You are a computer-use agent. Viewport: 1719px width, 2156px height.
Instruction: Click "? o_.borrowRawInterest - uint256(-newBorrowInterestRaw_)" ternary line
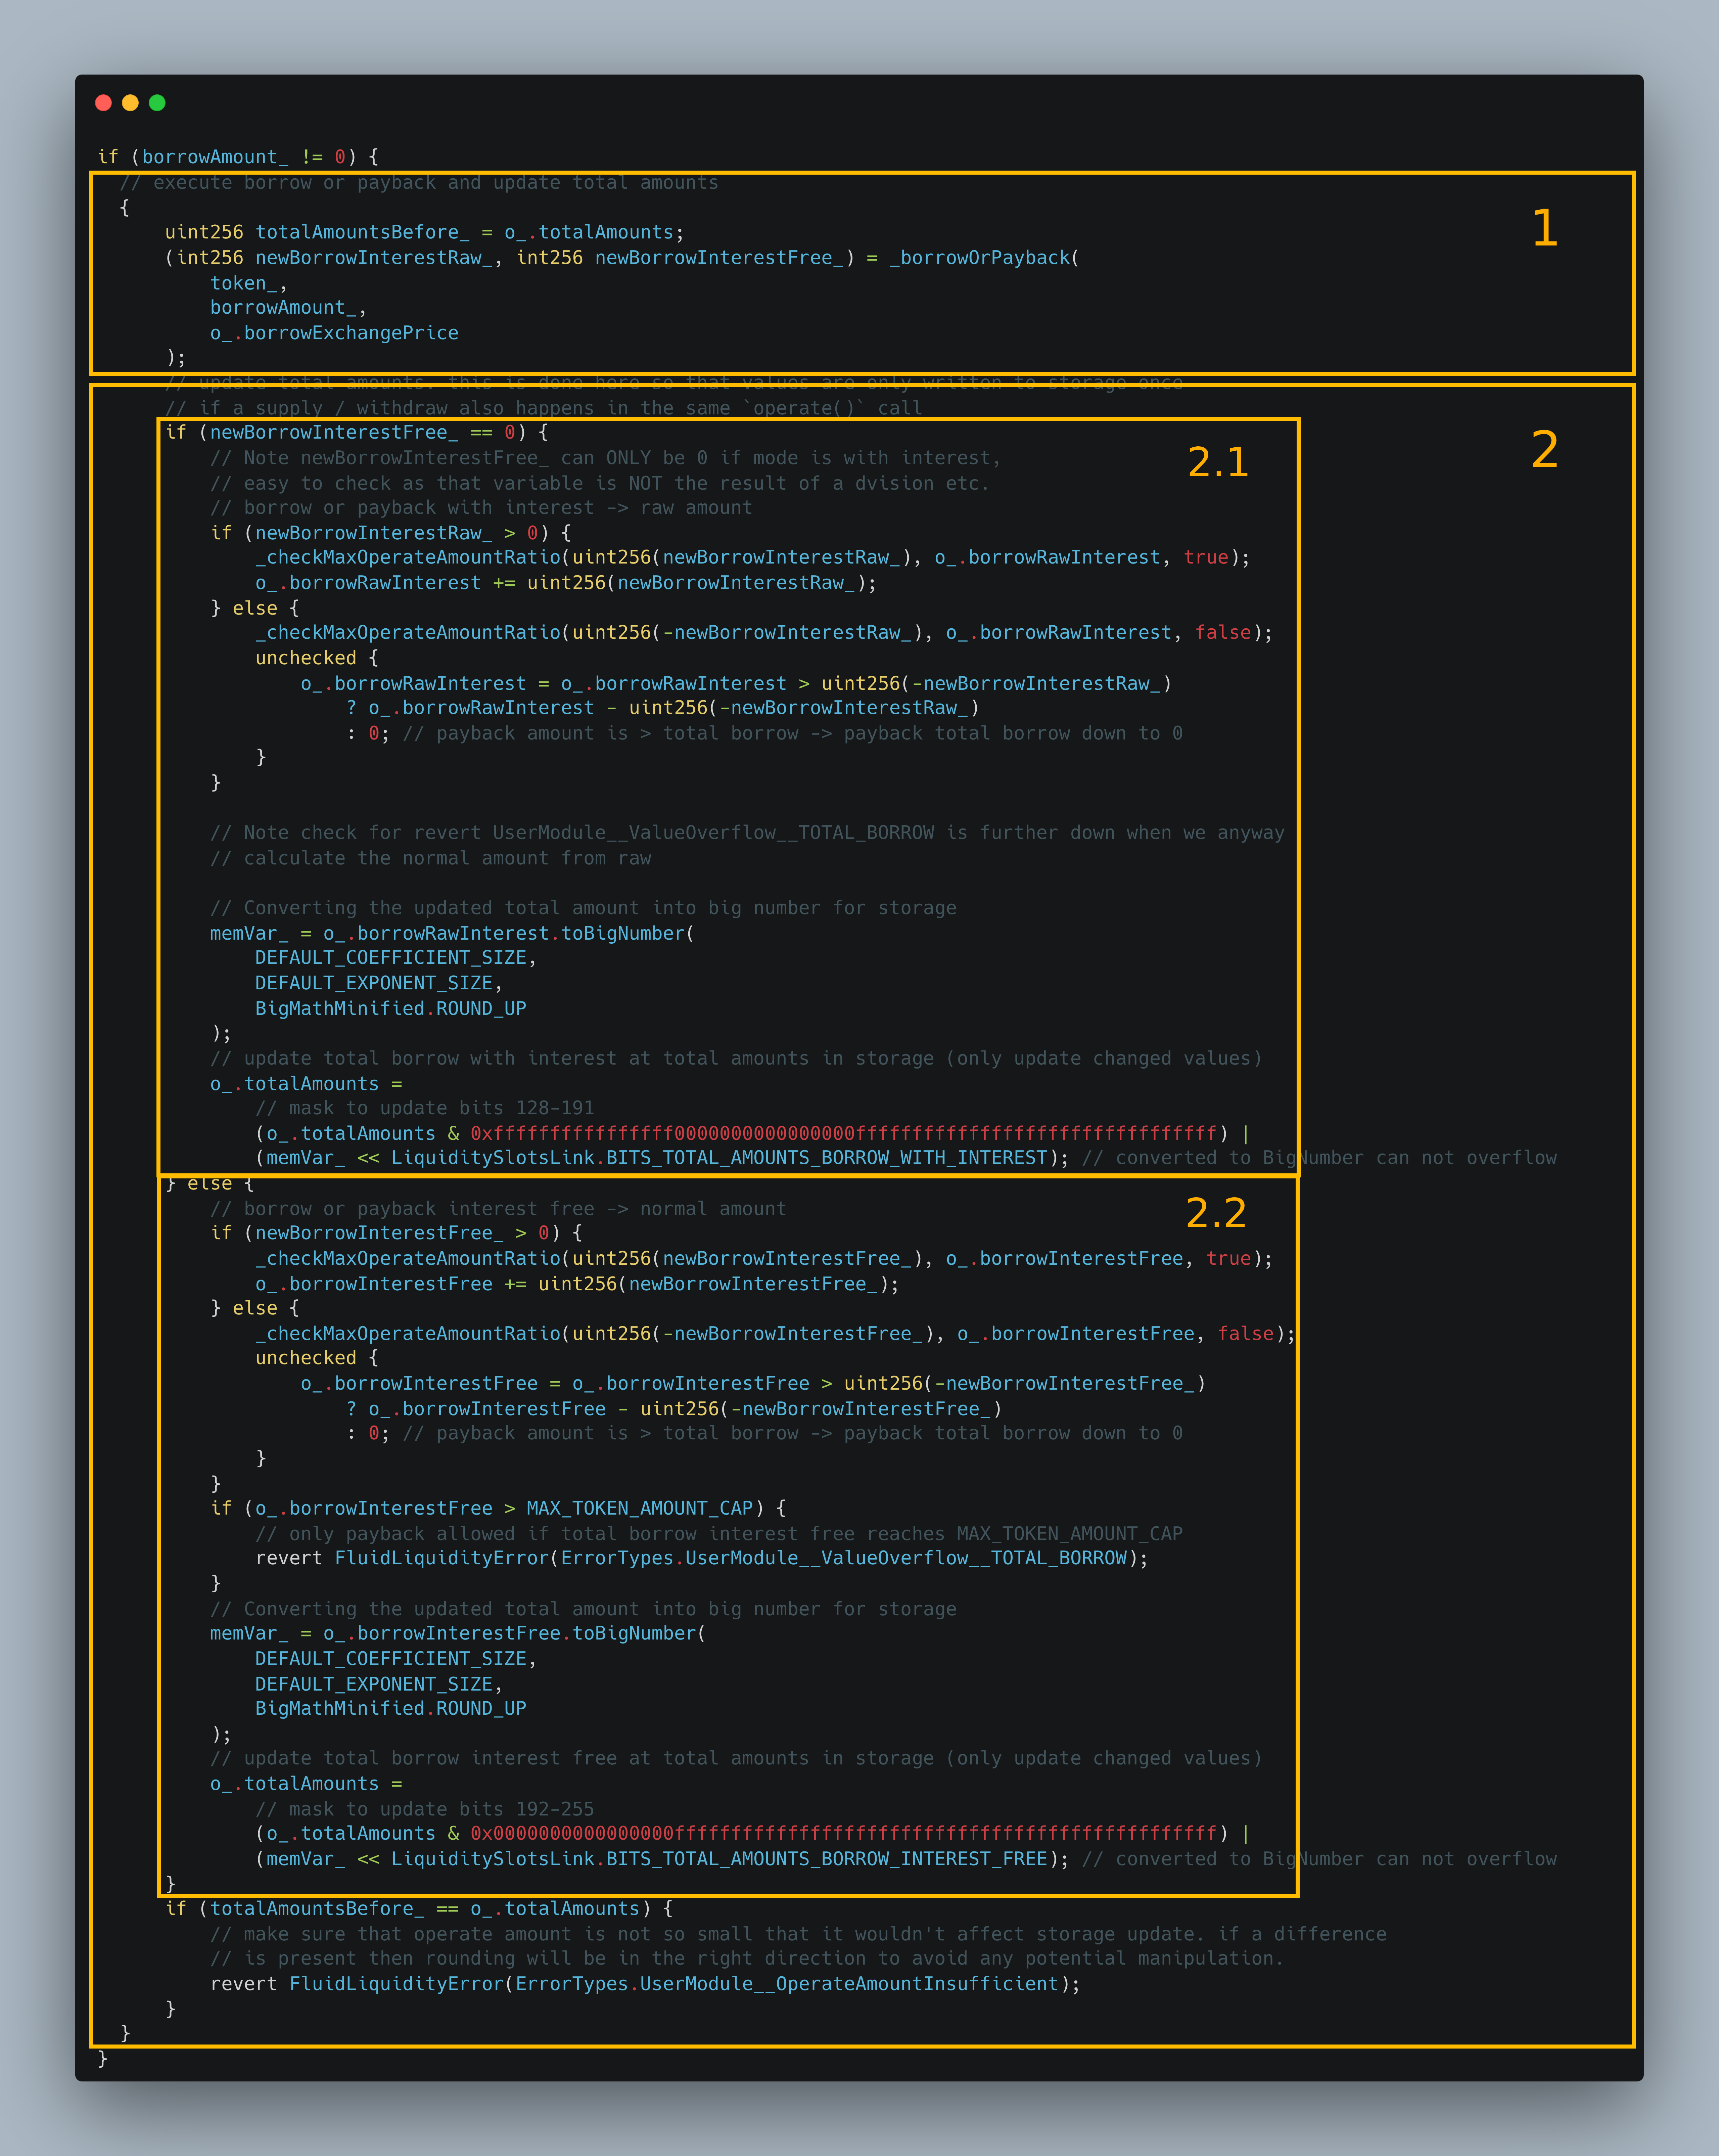(x=663, y=708)
